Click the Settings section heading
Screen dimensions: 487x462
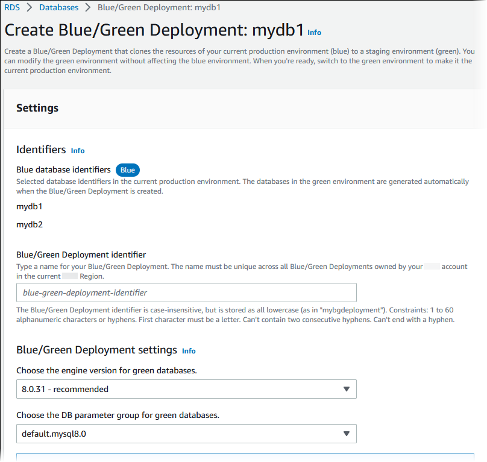pyautogui.click(x=37, y=108)
